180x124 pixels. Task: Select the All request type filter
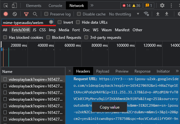pos(5,30)
